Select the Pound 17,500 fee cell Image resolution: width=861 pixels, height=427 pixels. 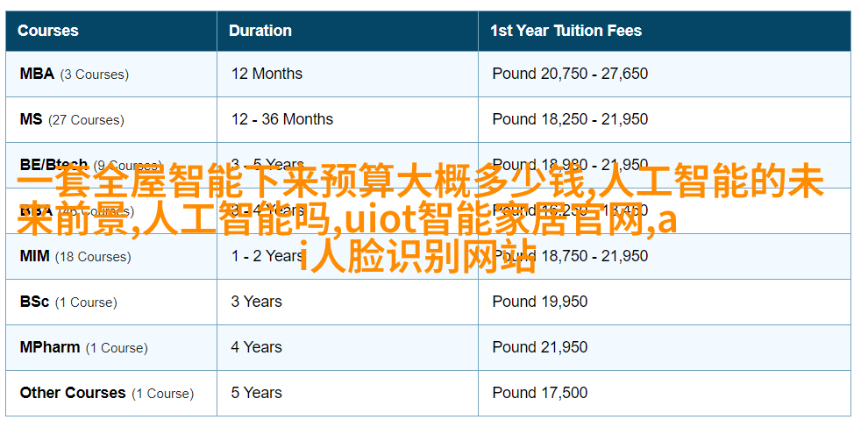click(x=540, y=393)
